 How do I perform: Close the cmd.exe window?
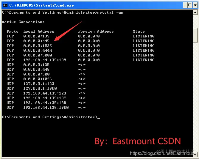(195, 5)
